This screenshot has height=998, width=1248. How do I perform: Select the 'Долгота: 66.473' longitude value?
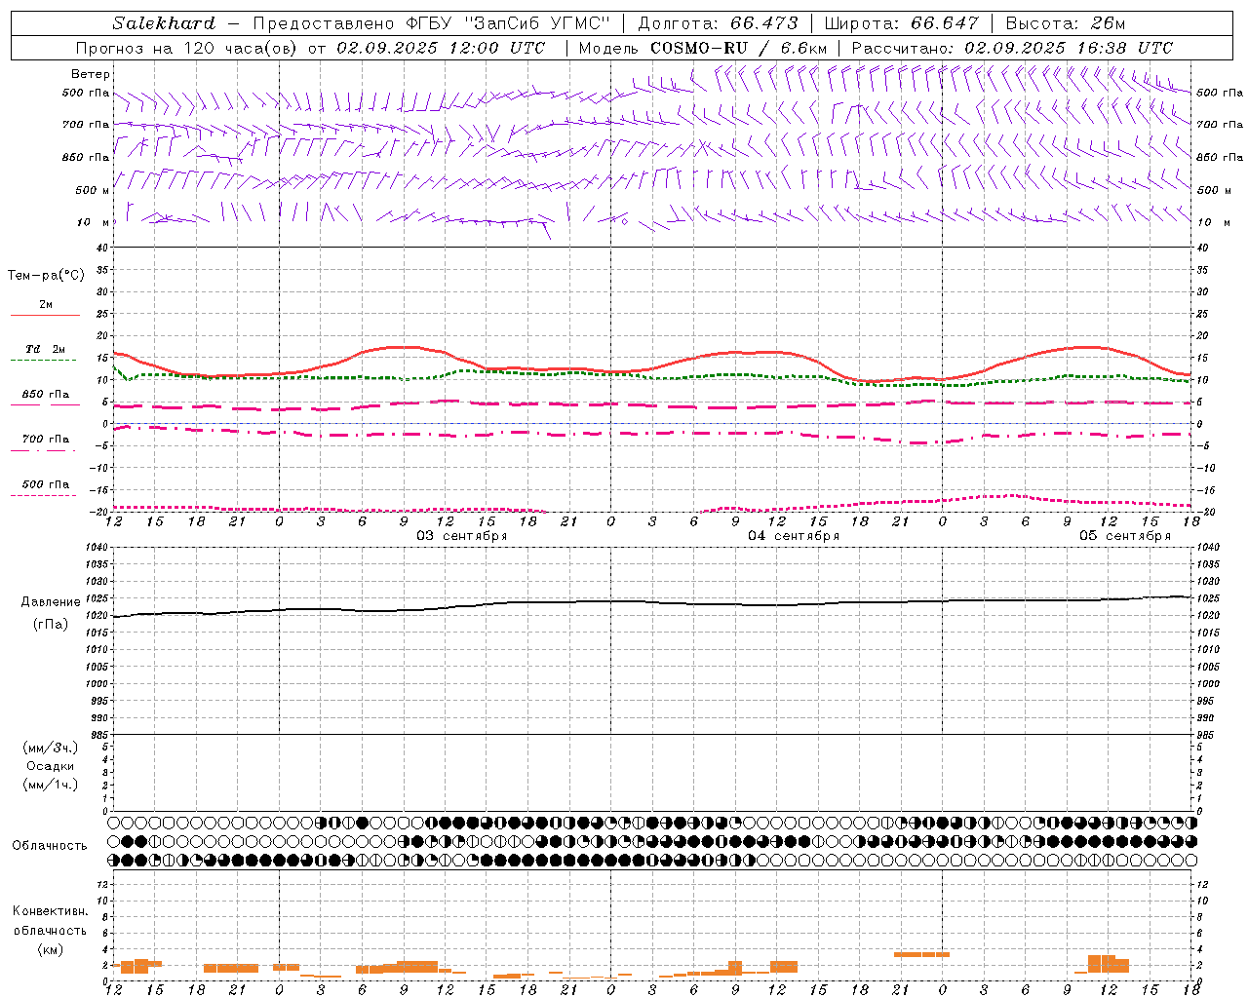click(718, 23)
